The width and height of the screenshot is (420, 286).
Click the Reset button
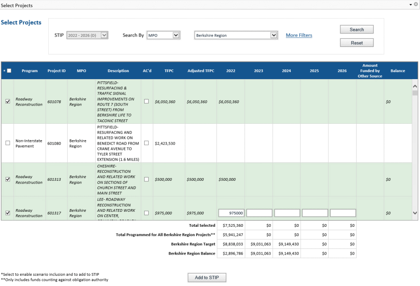[x=356, y=42]
